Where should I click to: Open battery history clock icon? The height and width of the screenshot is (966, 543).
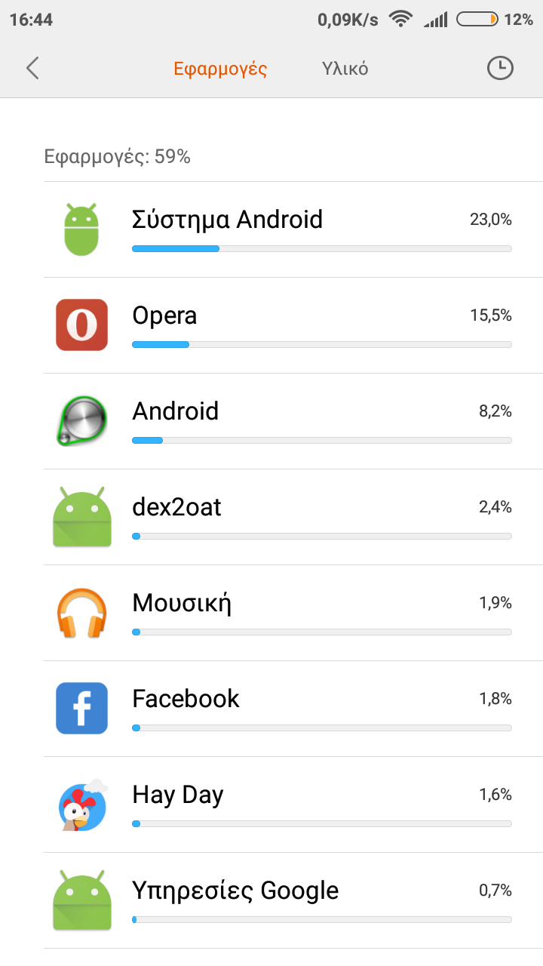pos(499,69)
